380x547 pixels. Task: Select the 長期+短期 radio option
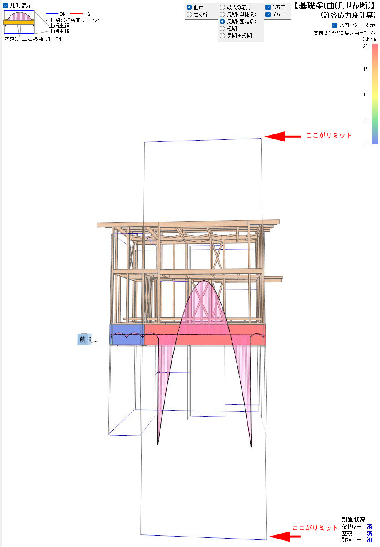pyautogui.click(x=222, y=35)
